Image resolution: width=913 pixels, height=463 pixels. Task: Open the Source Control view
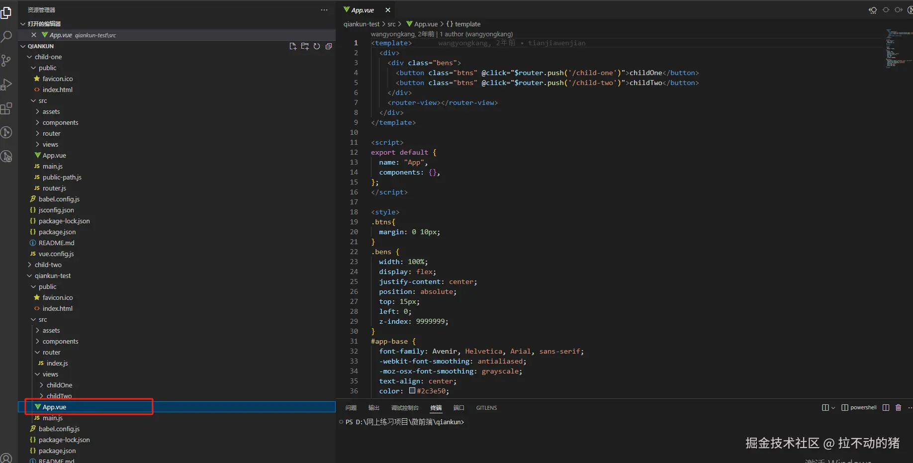pos(6,60)
